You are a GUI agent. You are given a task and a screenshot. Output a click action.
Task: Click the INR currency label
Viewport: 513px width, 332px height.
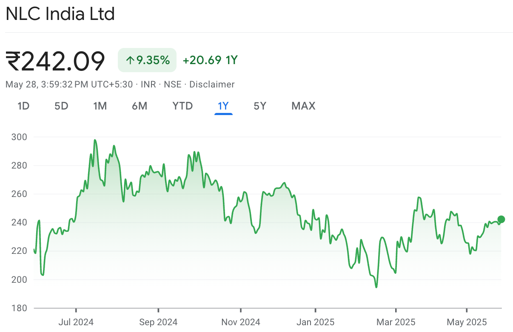point(148,84)
